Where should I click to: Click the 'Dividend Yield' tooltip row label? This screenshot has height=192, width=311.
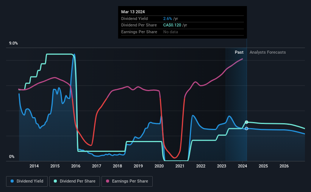click(134, 19)
